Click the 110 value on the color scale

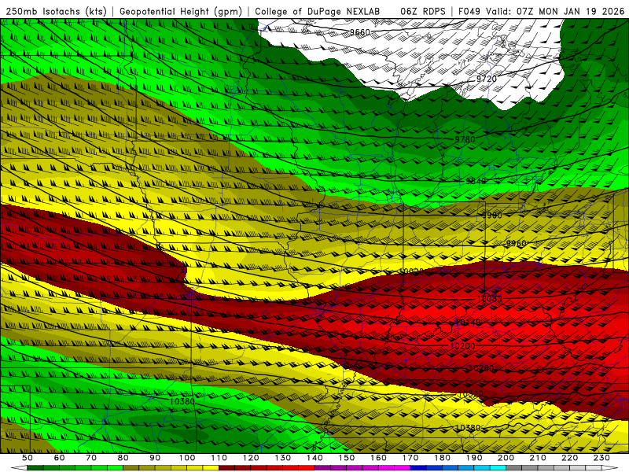[x=219, y=458]
